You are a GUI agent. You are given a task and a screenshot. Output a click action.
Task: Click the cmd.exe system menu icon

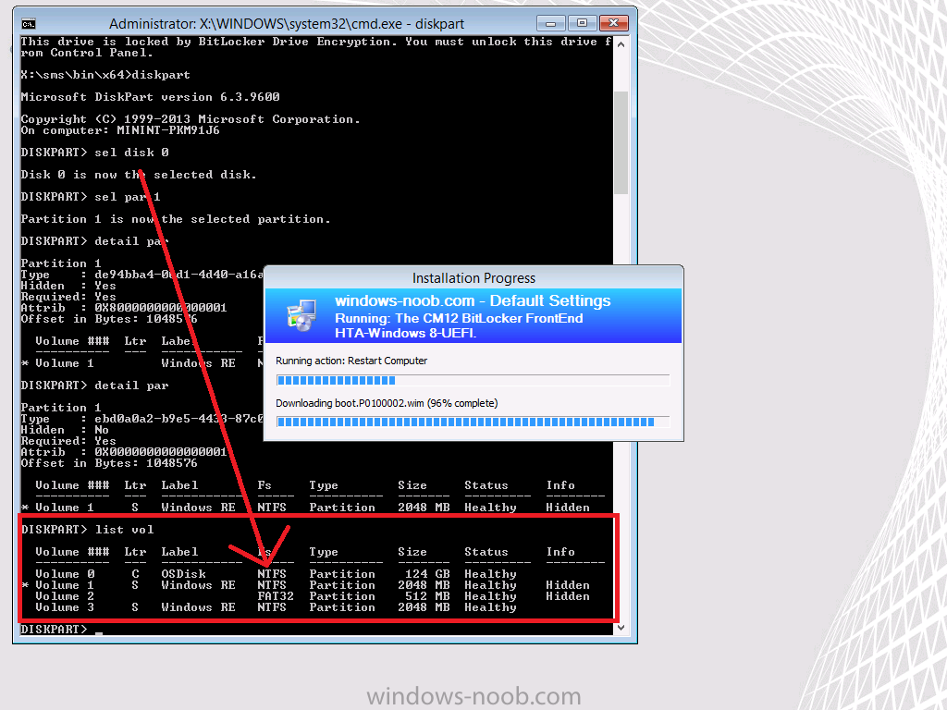(x=29, y=24)
